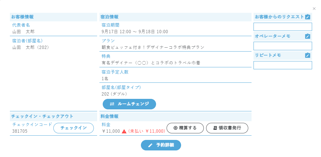Screen dimensions: 321x157
Task: Issue a receipt with 領収書発行
Action: (x=227, y=128)
